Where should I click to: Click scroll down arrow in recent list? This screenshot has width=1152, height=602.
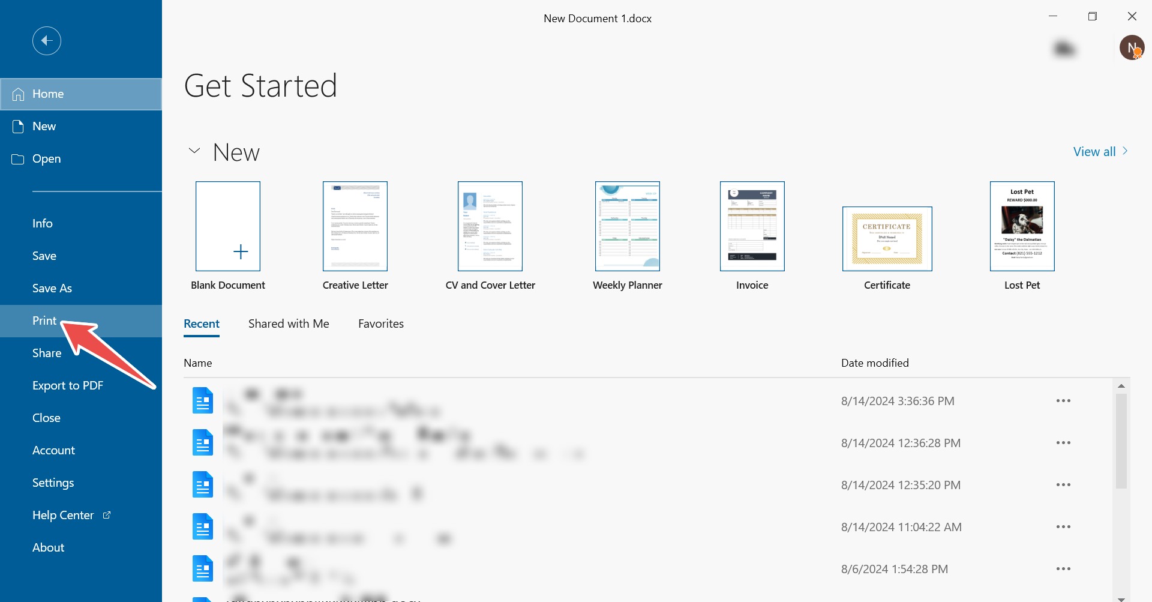click(1121, 598)
